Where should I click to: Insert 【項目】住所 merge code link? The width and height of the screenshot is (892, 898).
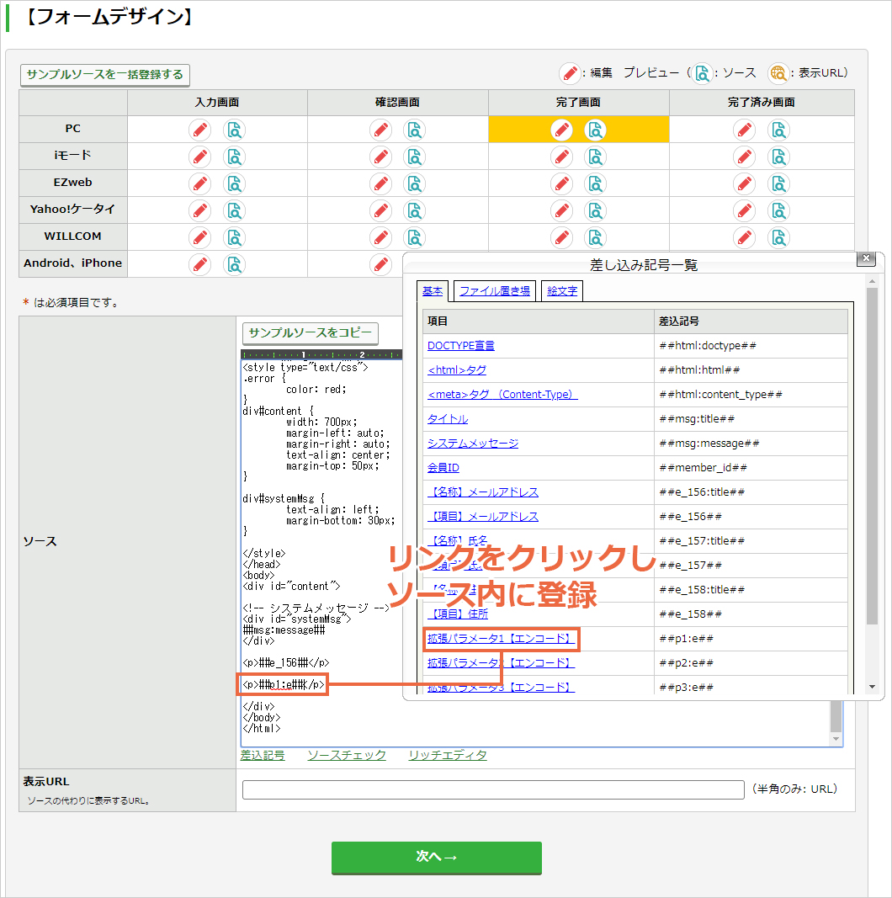coord(458,614)
